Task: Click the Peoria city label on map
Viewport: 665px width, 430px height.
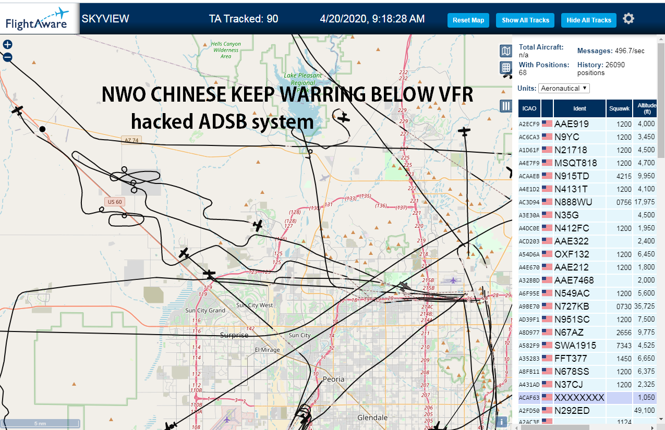Action: pos(334,379)
